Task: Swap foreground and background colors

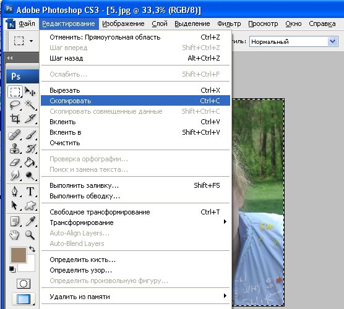Action: pyautogui.click(x=32, y=249)
